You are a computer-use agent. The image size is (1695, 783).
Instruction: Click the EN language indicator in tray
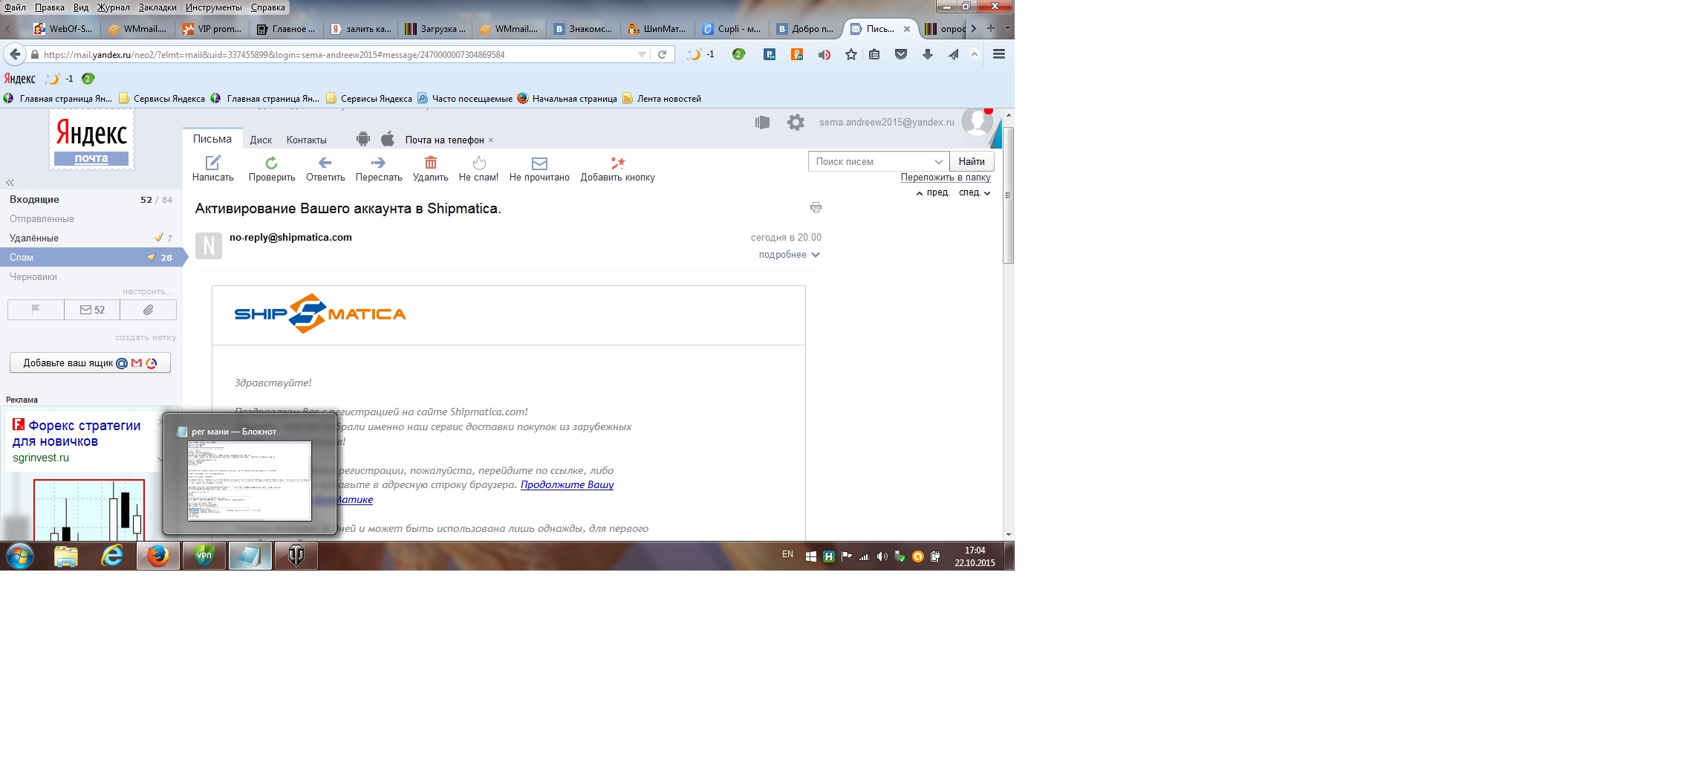(x=787, y=554)
